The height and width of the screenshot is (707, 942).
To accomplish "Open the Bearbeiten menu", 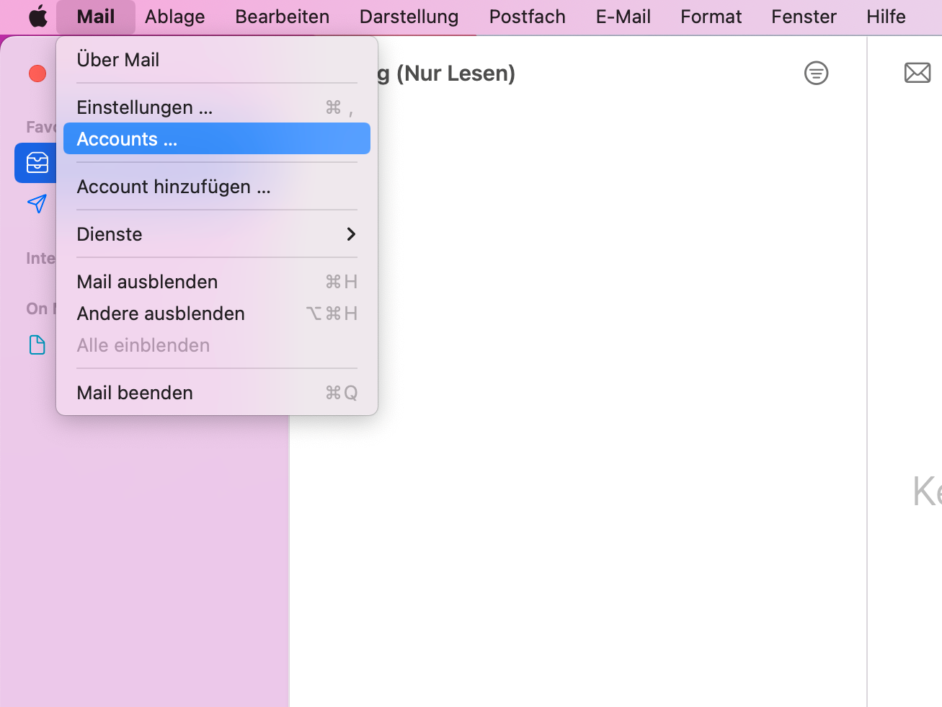I will [283, 17].
